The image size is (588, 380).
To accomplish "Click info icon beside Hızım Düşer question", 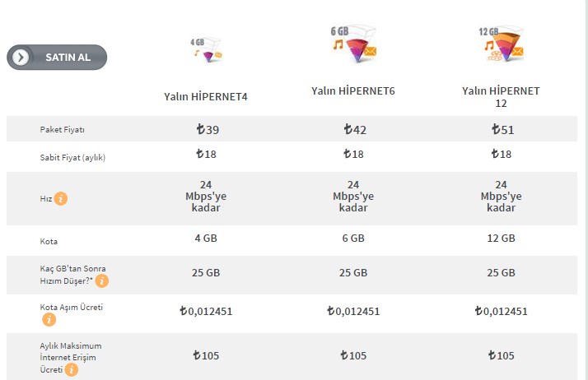I will [102, 281].
